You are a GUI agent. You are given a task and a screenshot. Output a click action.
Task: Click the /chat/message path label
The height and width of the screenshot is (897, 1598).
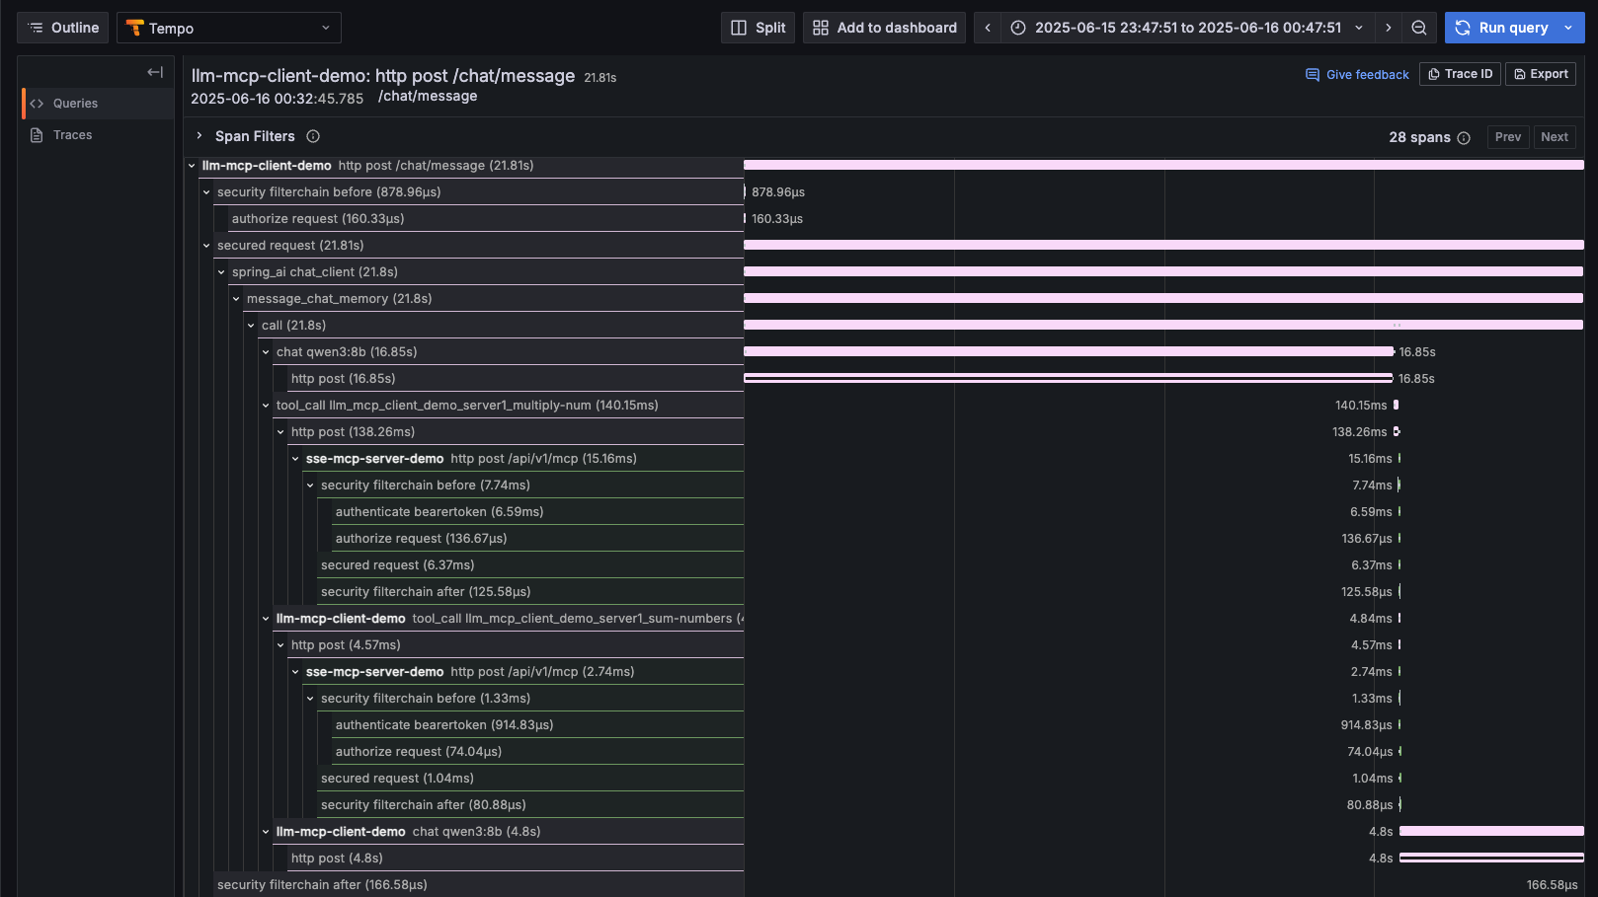pyautogui.click(x=428, y=96)
